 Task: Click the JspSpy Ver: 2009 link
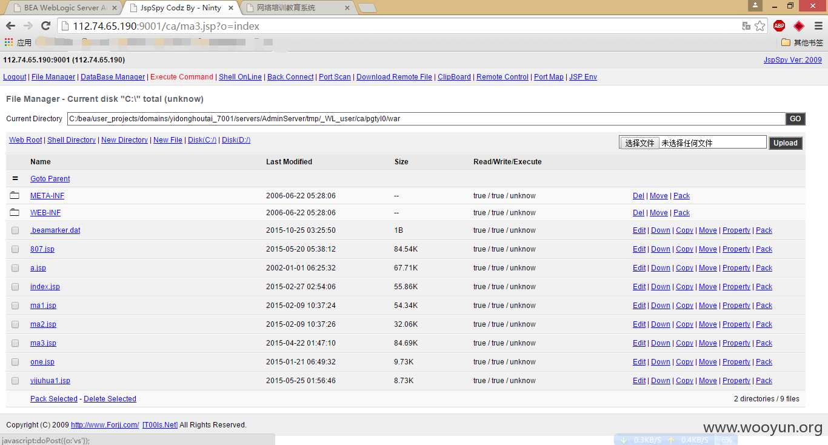coord(793,60)
